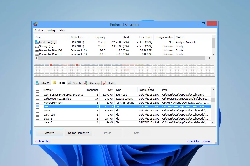Toggle checkbox of the highlighted index row

[37, 107]
